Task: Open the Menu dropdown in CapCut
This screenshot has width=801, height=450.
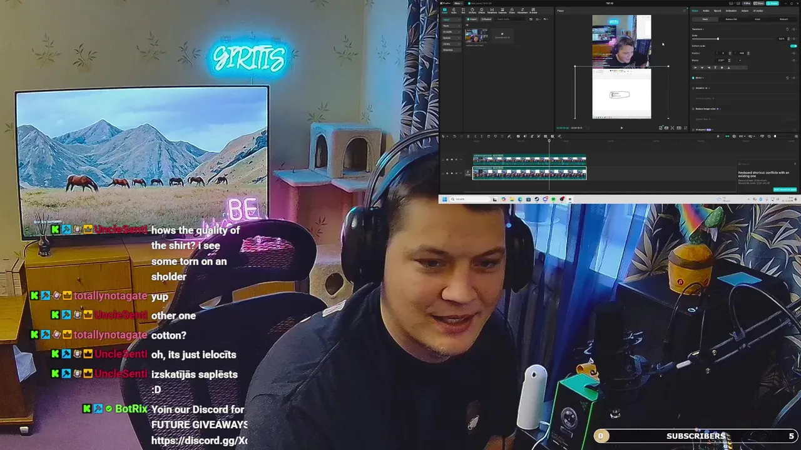Action: coord(458,3)
